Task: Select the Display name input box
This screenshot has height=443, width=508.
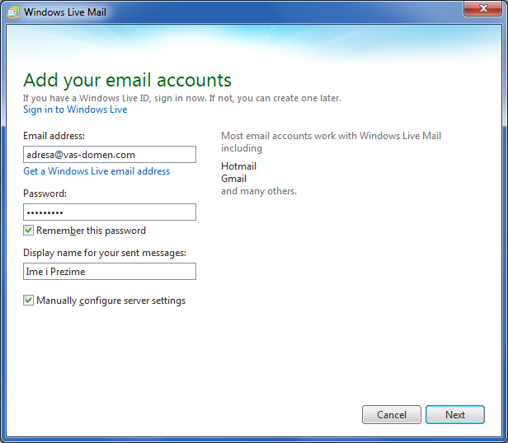Action: coord(110,271)
